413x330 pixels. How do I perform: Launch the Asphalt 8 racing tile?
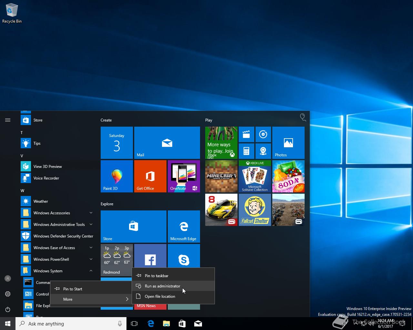tap(221, 210)
